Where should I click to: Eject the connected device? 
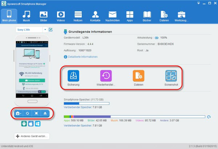pos(45,113)
